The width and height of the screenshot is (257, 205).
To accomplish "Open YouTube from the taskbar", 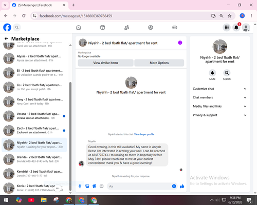I will [31, 200].
